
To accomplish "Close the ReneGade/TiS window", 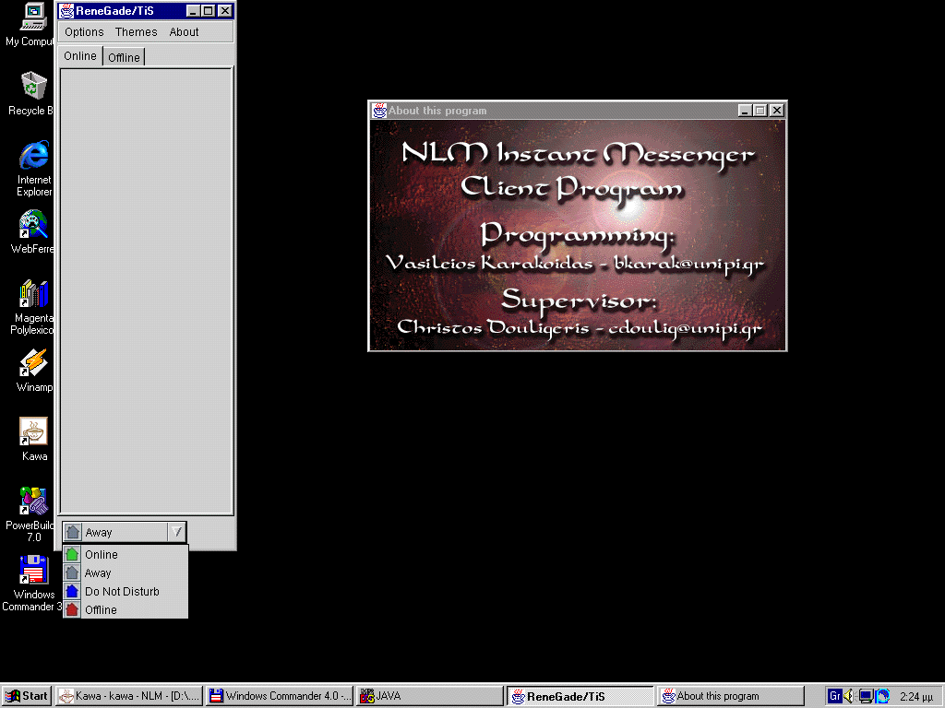I will click(225, 11).
